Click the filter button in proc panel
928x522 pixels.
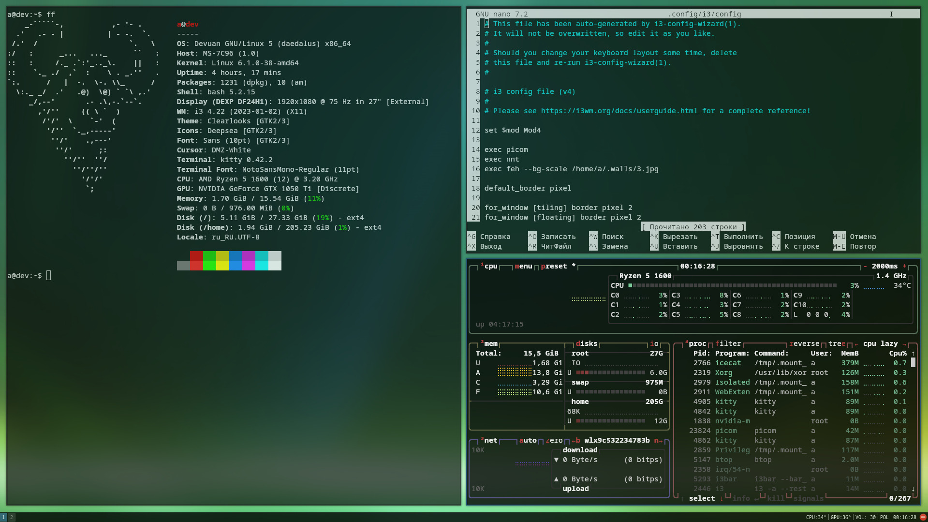(x=728, y=344)
